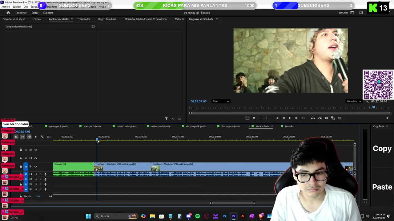394x221 pixels.
Task: Open the Archivo menu
Action: point(6,7)
